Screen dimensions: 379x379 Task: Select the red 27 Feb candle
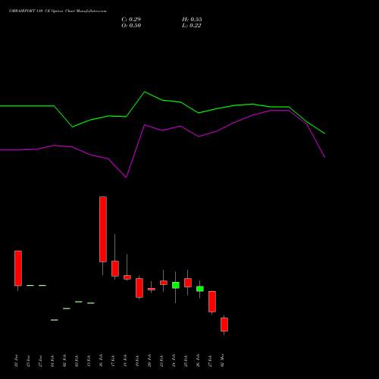pyautogui.click(x=212, y=302)
